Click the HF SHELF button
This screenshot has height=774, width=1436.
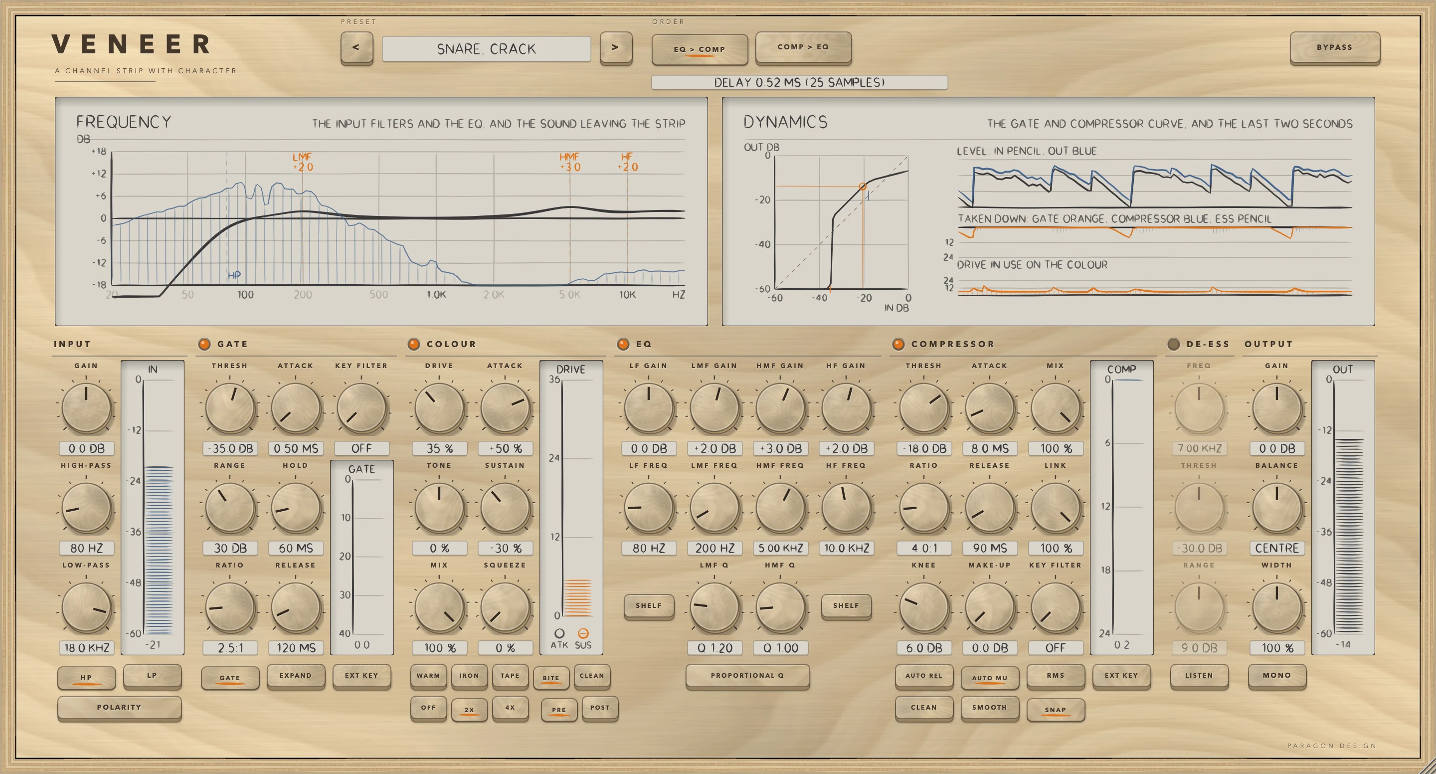coord(846,606)
